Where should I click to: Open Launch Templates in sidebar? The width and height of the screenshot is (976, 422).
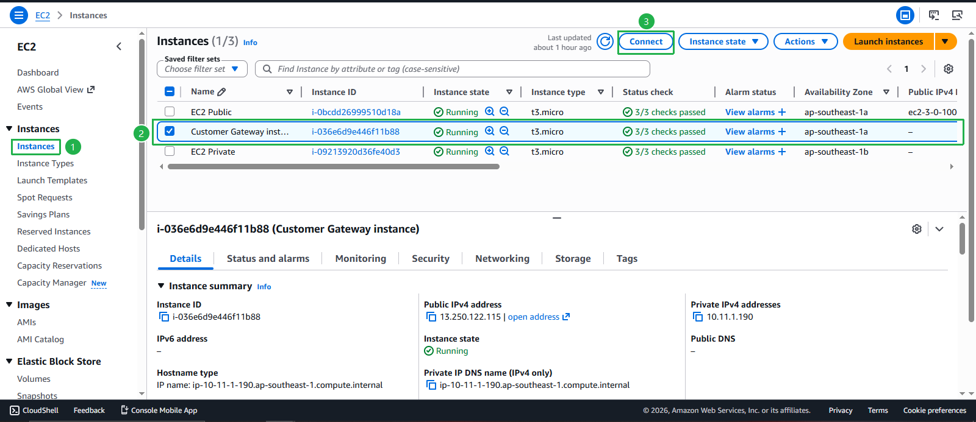pyautogui.click(x=52, y=180)
